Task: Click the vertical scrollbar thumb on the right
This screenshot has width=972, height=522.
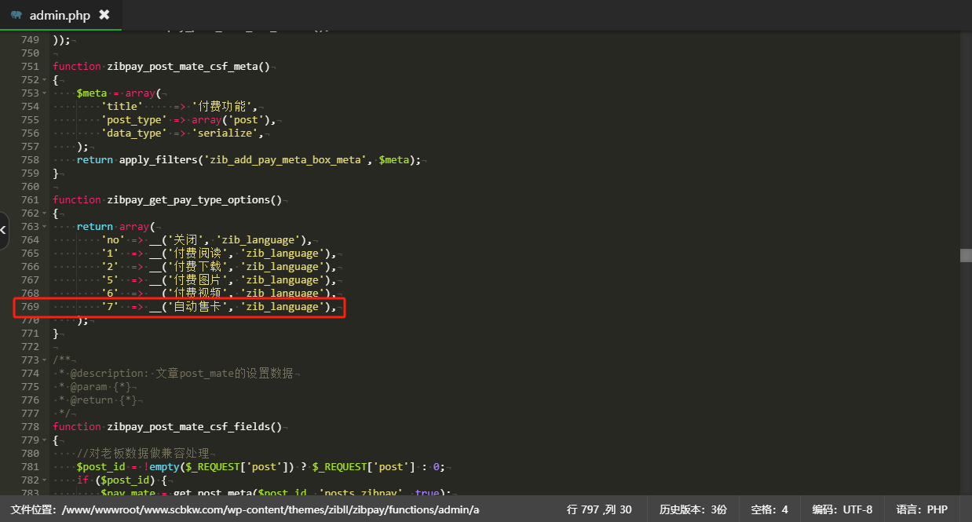Action: 966,255
